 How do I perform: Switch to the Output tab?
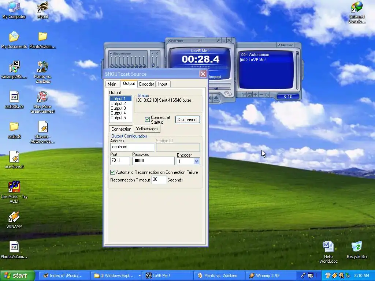click(129, 83)
